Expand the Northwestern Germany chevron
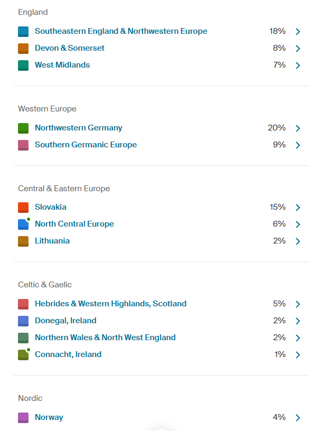 pyautogui.click(x=298, y=128)
